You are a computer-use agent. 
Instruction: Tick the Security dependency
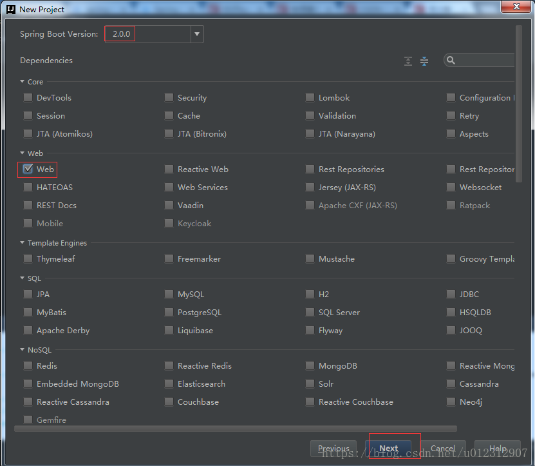169,98
